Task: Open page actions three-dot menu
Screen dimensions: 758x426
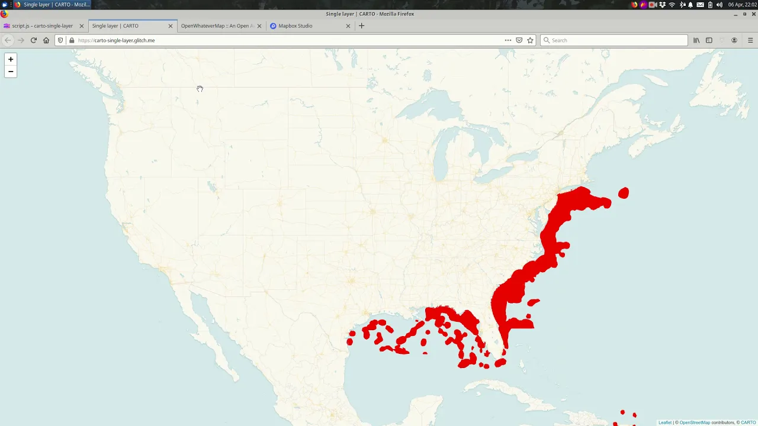Action: [508, 40]
